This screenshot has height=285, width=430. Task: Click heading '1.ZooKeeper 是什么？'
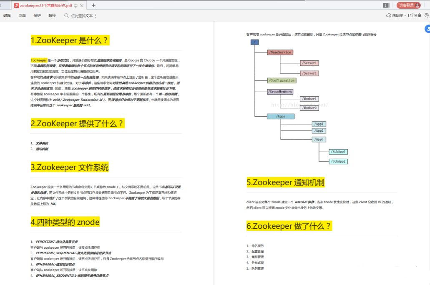70,40
